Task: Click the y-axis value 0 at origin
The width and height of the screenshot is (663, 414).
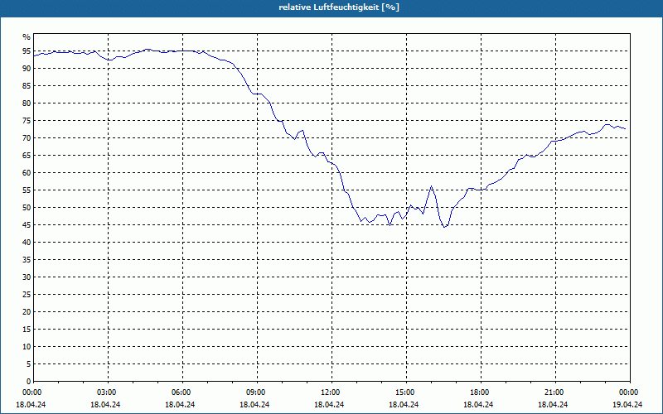Action: coord(29,381)
